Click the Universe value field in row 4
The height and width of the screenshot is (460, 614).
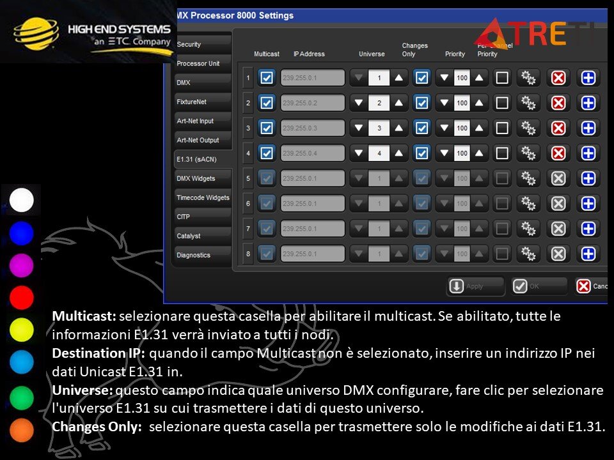click(379, 153)
